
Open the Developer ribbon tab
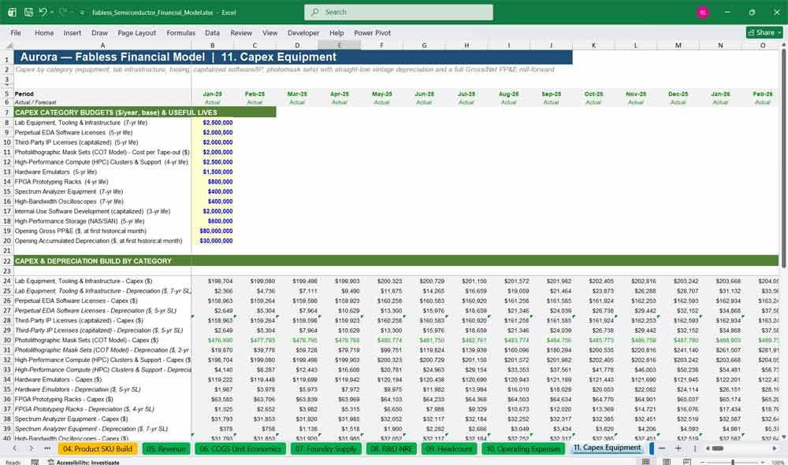tap(303, 32)
